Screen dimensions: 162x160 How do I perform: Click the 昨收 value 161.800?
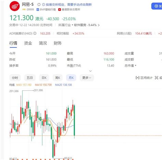click(51, 60)
